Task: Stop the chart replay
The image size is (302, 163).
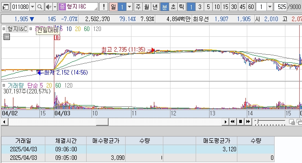Action: coord(241,122)
